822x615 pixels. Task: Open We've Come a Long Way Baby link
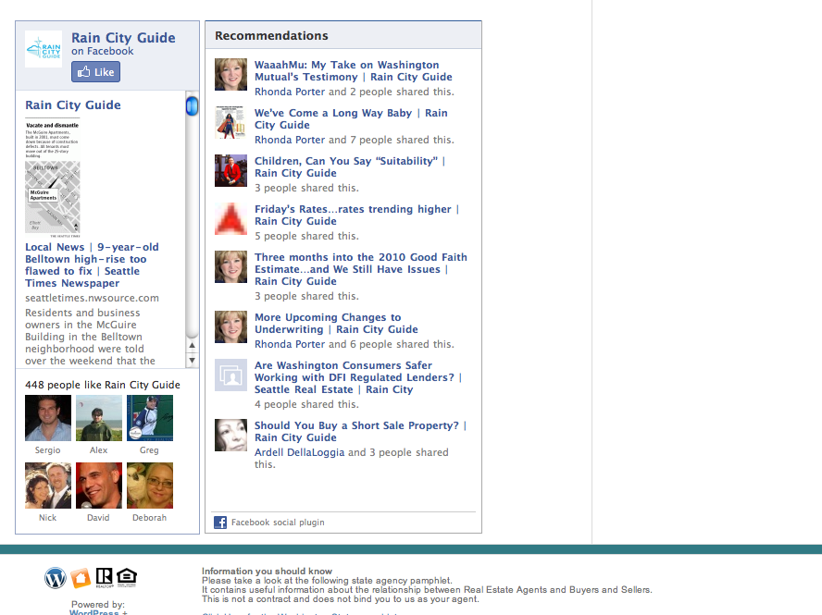click(x=351, y=119)
